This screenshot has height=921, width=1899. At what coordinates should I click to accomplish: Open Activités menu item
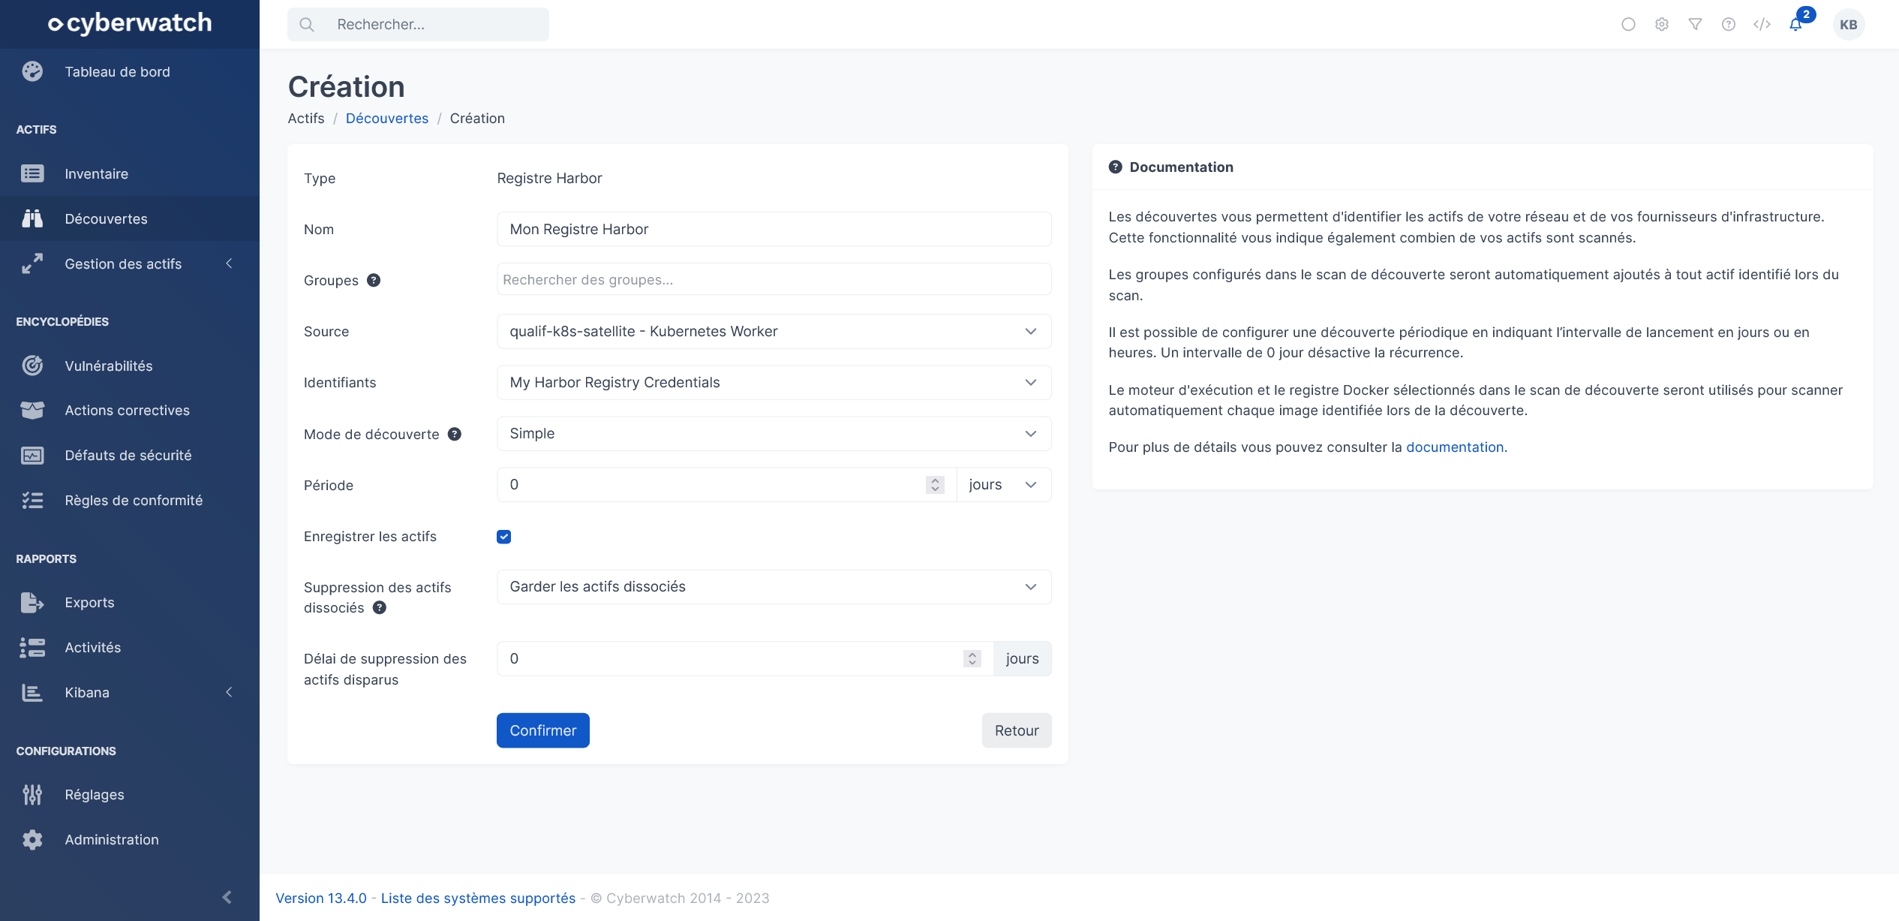click(x=130, y=647)
